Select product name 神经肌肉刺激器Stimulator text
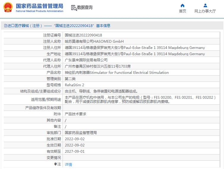The image size is (224, 169). point(117,73)
